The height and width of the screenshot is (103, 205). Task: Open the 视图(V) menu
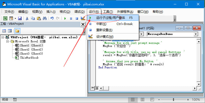pyautogui.click(x=37, y=12)
